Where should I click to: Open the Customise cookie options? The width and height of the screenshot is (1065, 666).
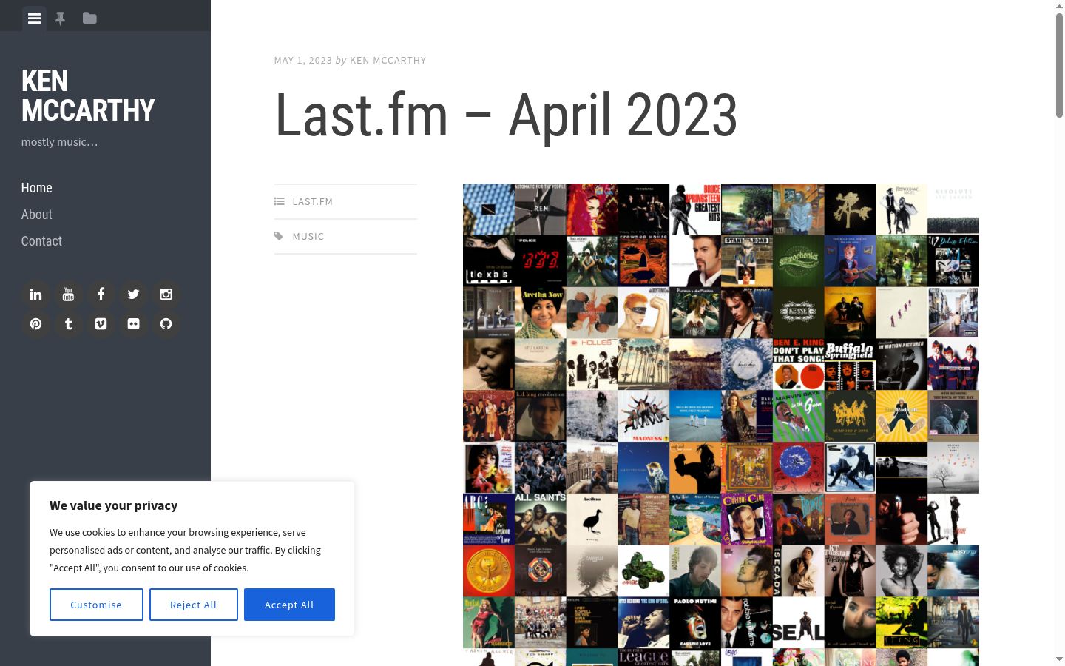pyautogui.click(x=96, y=605)
